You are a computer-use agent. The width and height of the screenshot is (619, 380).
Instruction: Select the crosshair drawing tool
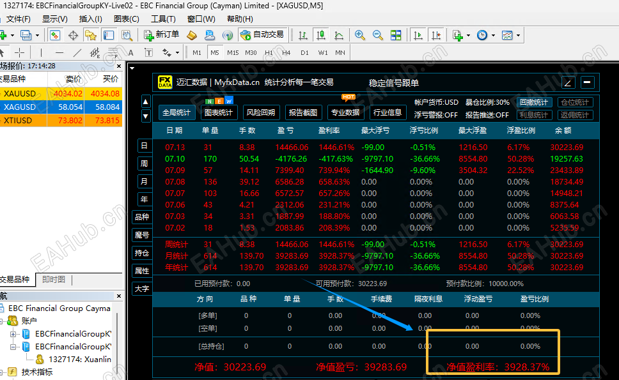tap(19, 52)
